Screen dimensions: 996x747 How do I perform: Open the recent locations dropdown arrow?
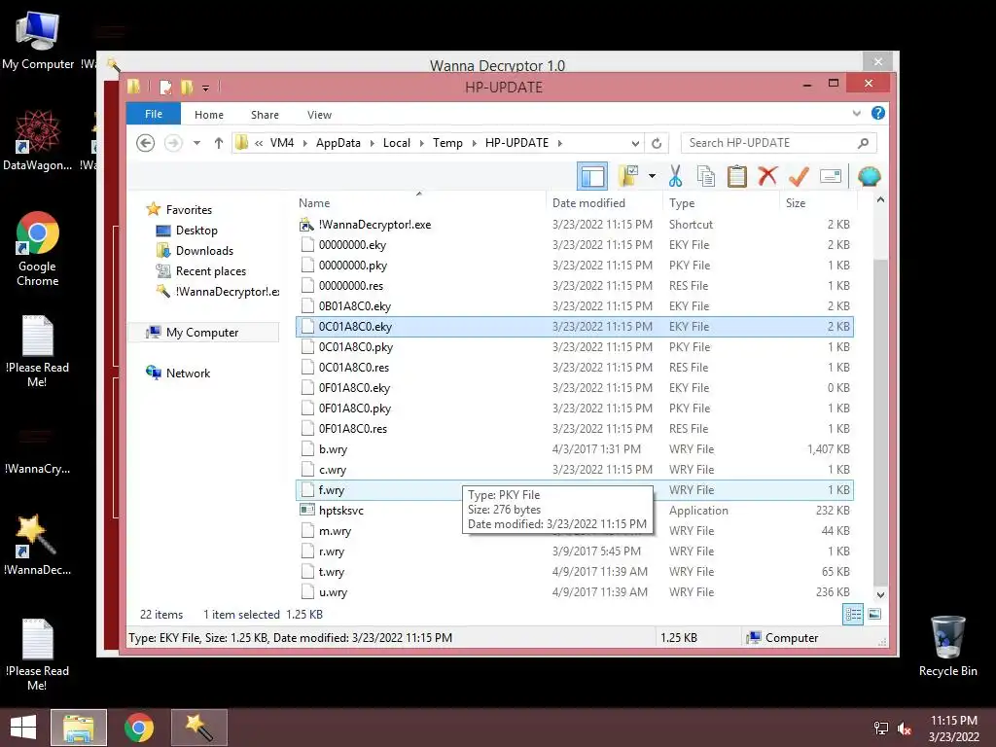point(196,143)
